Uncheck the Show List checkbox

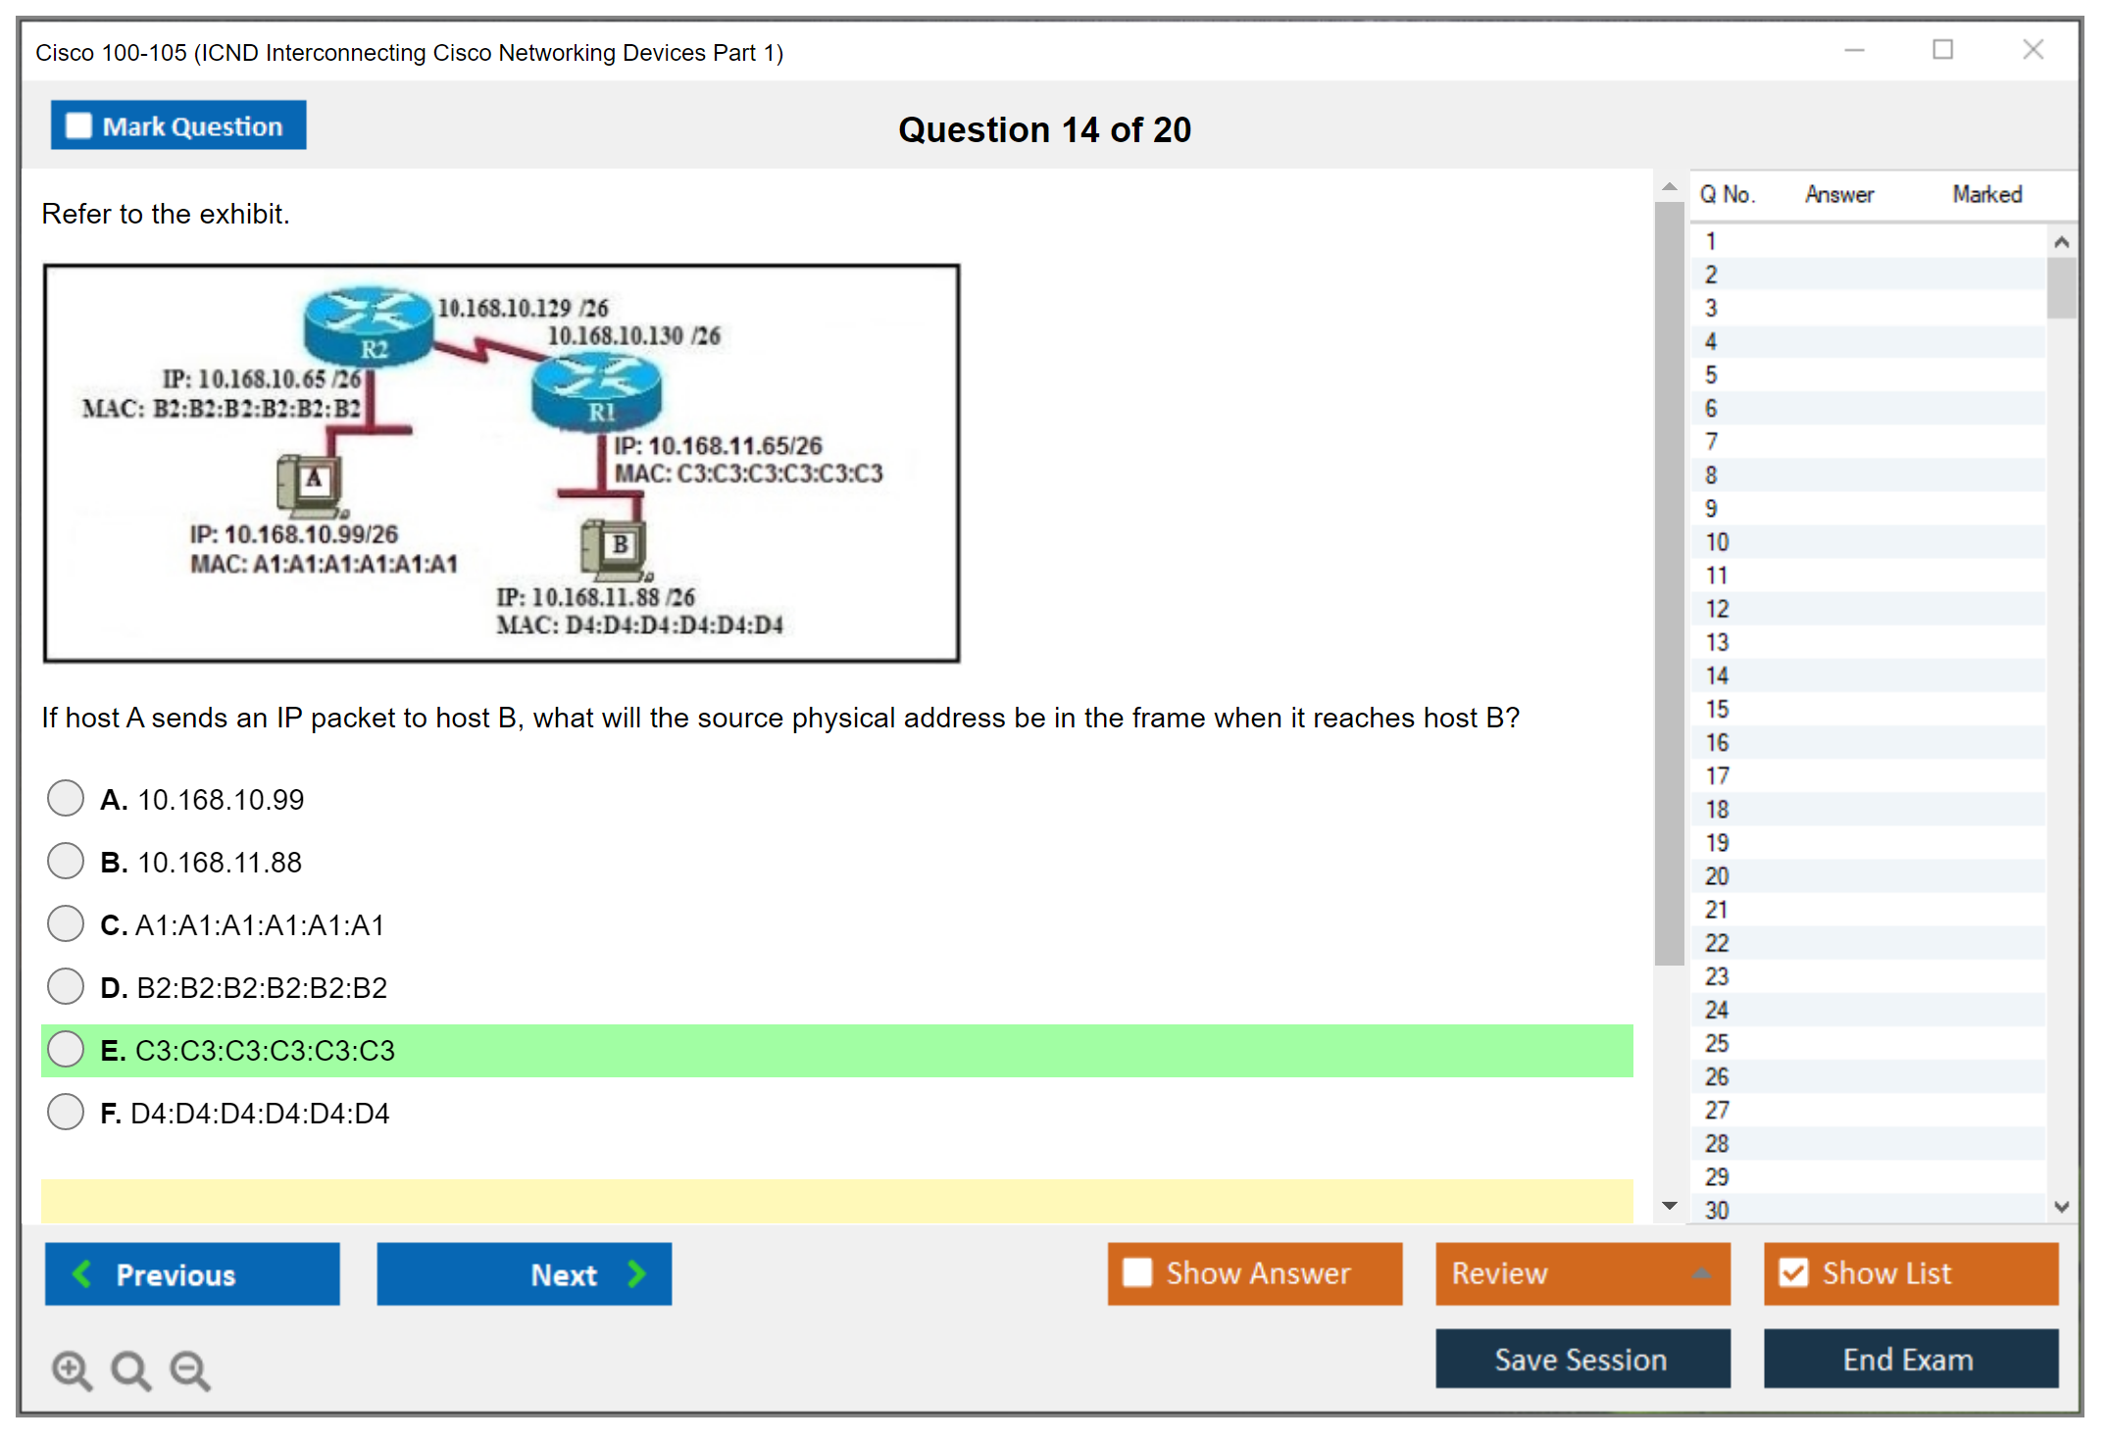tap(1793, 1272)
